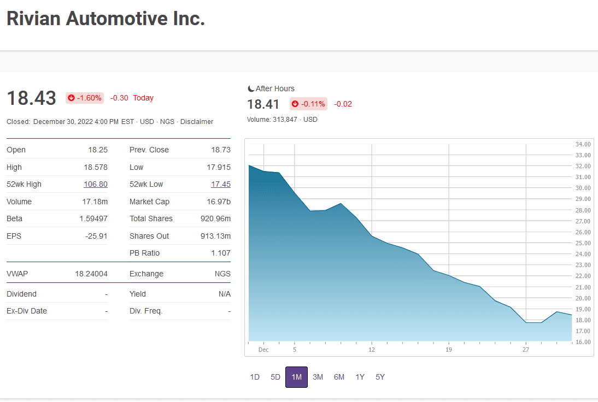The height and width of the screenshot is (402, 598).
Task: Click the Yield value N/A
Action: pyautogui.click(x=225, y=294)
